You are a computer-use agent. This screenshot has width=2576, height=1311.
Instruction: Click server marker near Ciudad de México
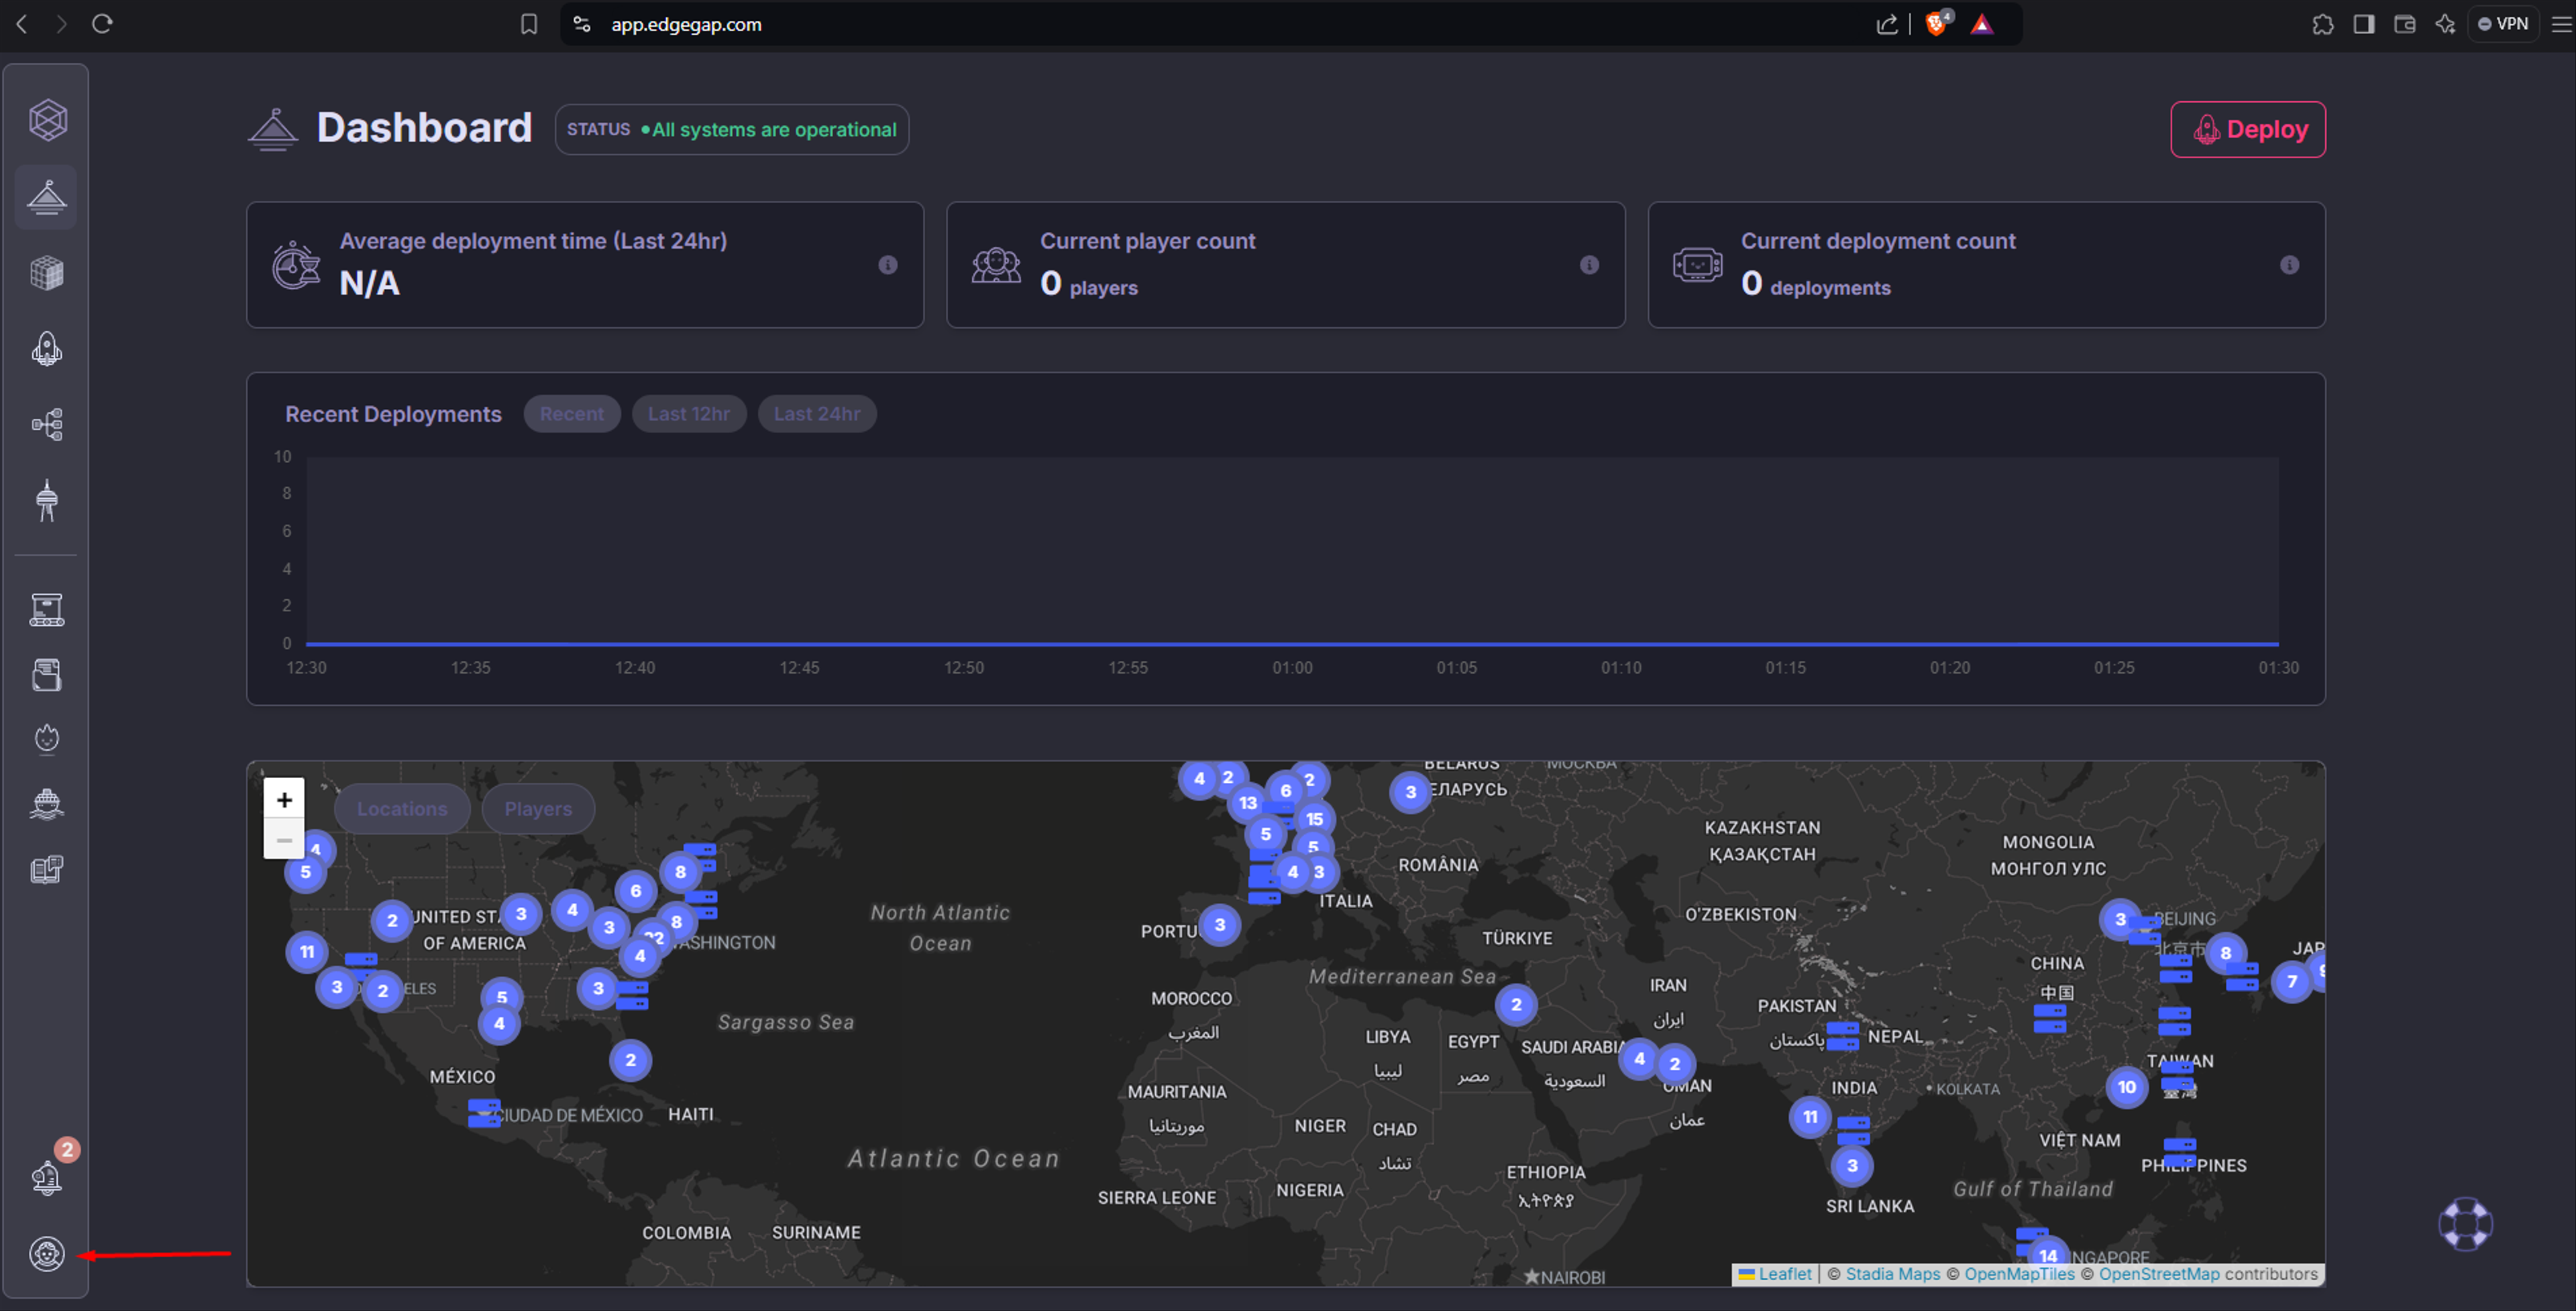click(484, 1112)
